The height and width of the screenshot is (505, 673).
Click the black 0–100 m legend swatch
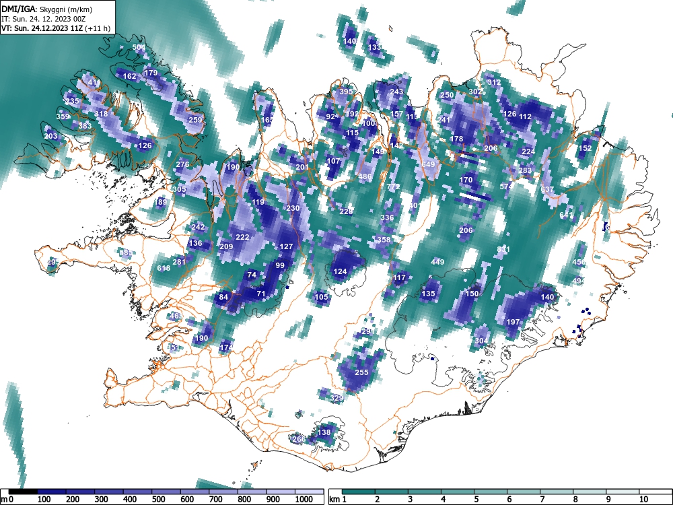point(23,492)
